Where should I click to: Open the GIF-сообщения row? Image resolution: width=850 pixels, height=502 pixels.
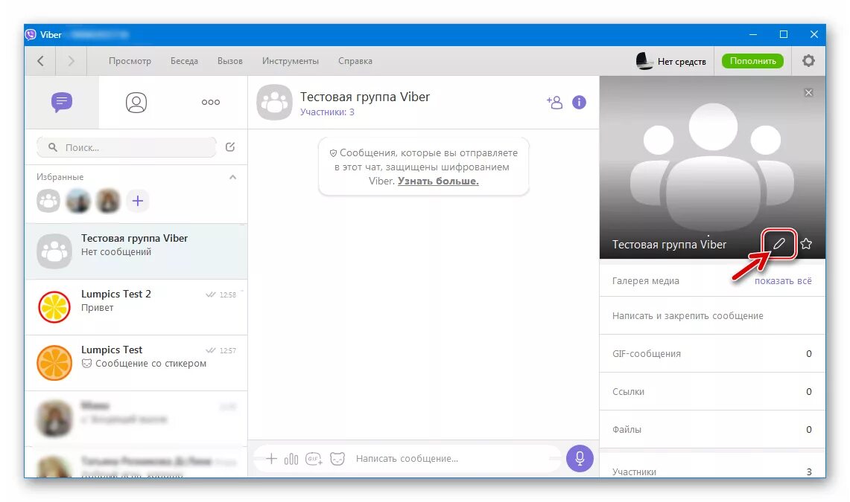click(x=712, y=353)
